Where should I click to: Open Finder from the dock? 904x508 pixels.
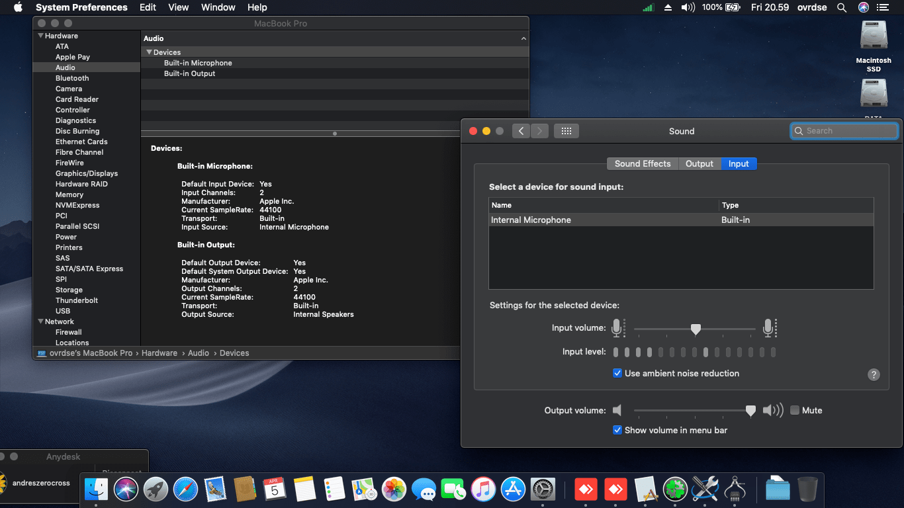pyautogui.click(x=97, y=489)
